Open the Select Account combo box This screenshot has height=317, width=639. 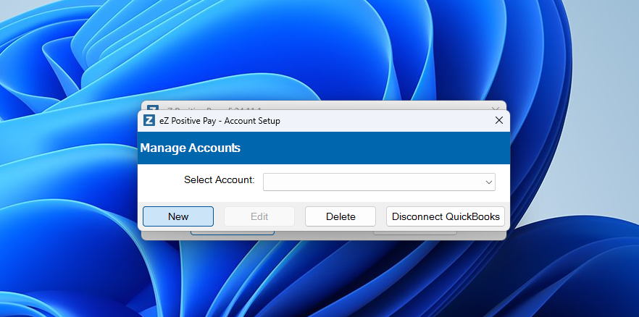tap(379, 182)
